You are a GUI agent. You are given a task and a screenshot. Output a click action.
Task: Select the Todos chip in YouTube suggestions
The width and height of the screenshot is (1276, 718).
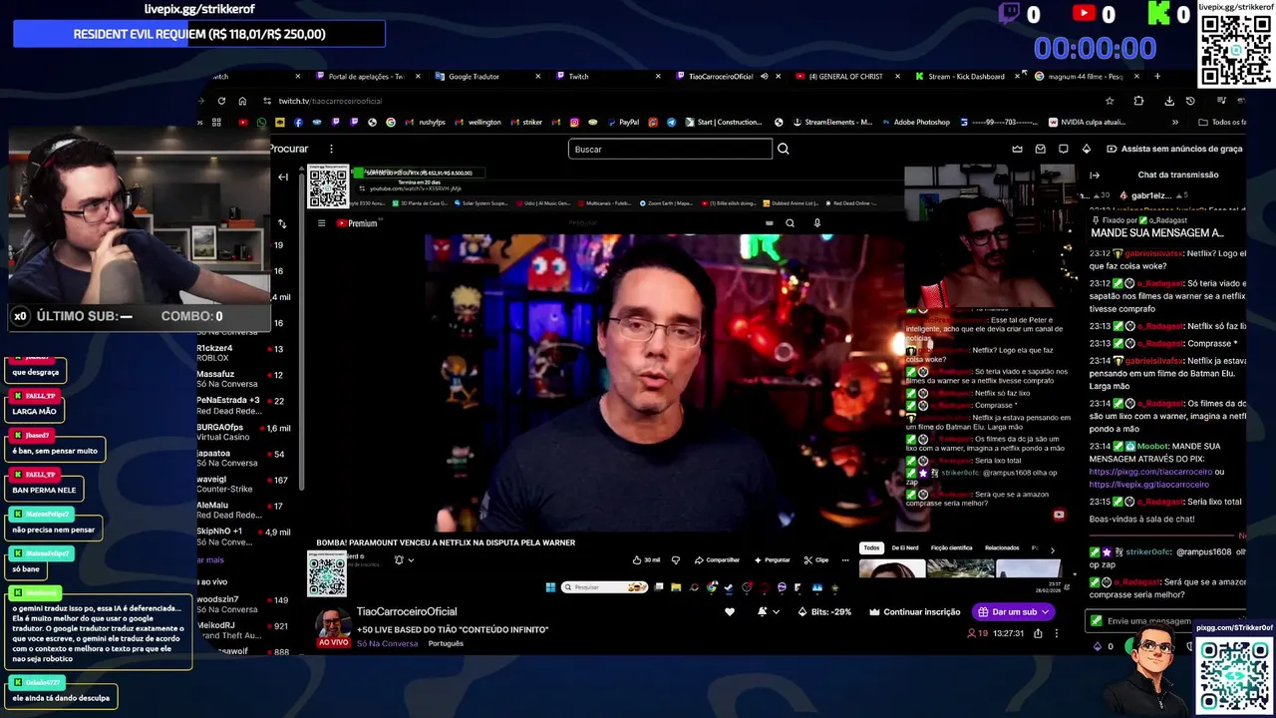coord(871,547)
